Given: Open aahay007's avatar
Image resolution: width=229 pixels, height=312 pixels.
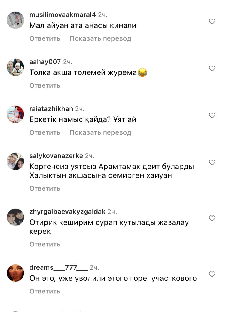Looking at the screenshot, I should (15, 67).
